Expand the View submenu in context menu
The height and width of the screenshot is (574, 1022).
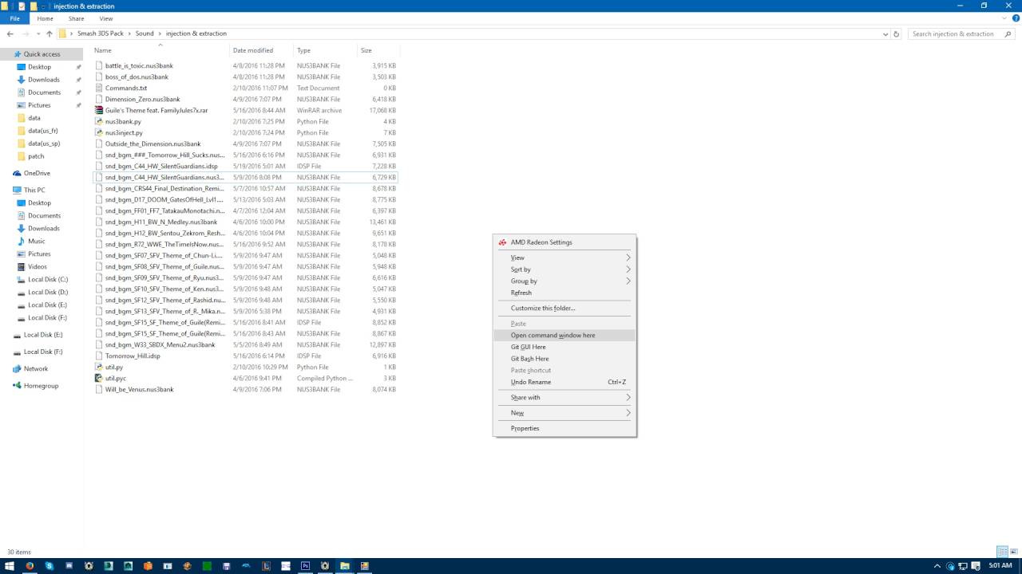coord(564,258)
